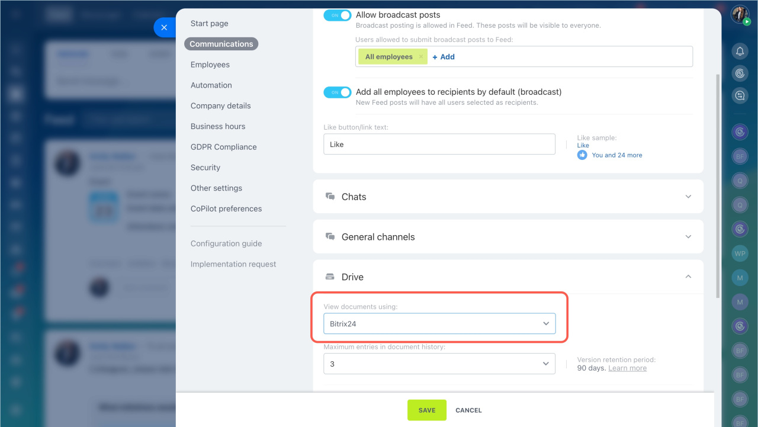Remove the All employees tag with its x
This screenshot has height=427, width=758.
tap(421, 57)
